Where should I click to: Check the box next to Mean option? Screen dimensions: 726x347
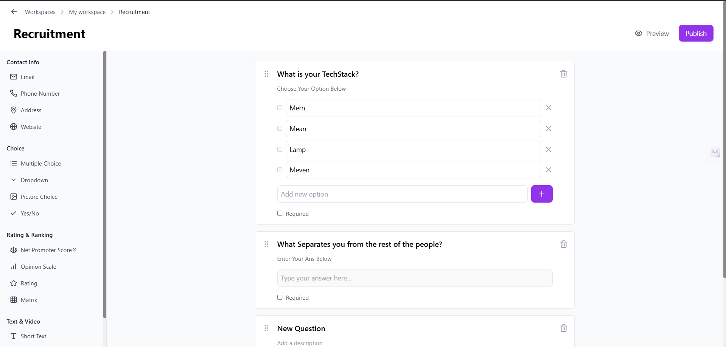tap(280, 129)
